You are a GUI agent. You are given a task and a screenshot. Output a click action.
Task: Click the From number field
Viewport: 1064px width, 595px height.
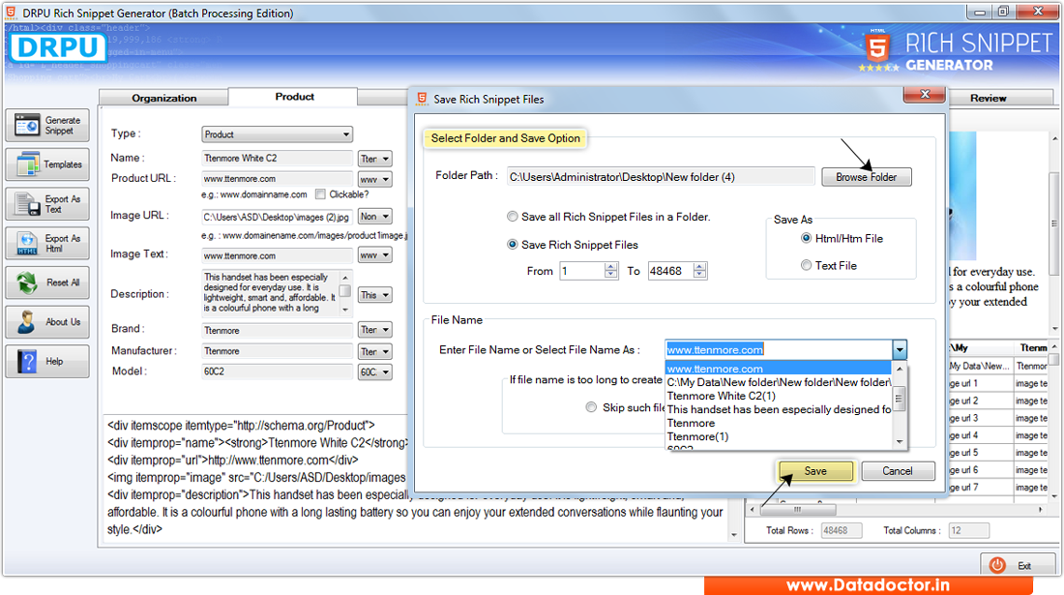pos(582,271)
